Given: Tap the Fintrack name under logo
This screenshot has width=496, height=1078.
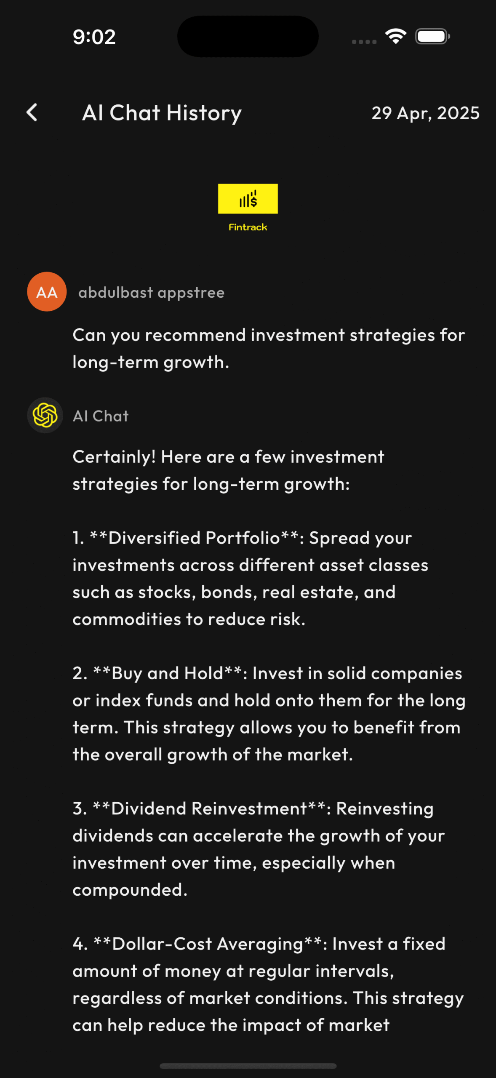Looking at the screenshot, I should pyautogui.click(x=248, y=227).
